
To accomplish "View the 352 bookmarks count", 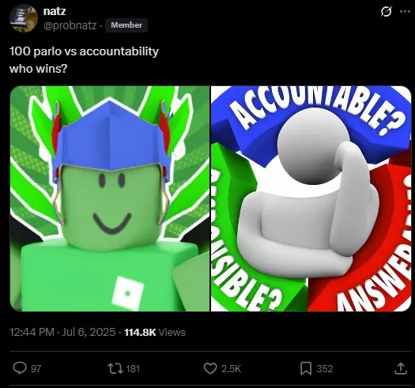I will click(x=325, y=369).
